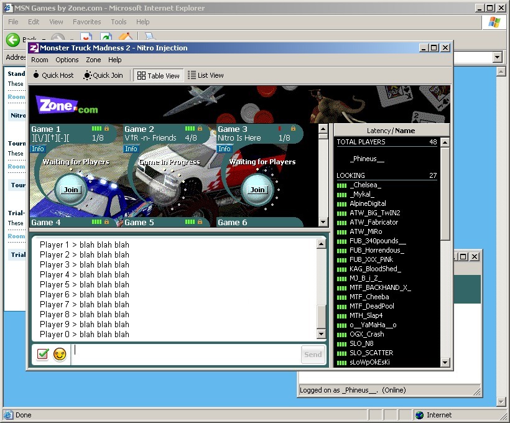Image resolution: width=510 pixels, height=423 pixels.
Task: Click the Send chat button
Action: [x=313, y=355]
